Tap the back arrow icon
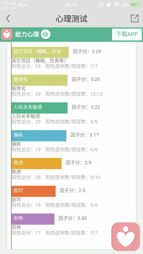Image resolution: width=143 pixels, height=254 pixels. point(8,18)
